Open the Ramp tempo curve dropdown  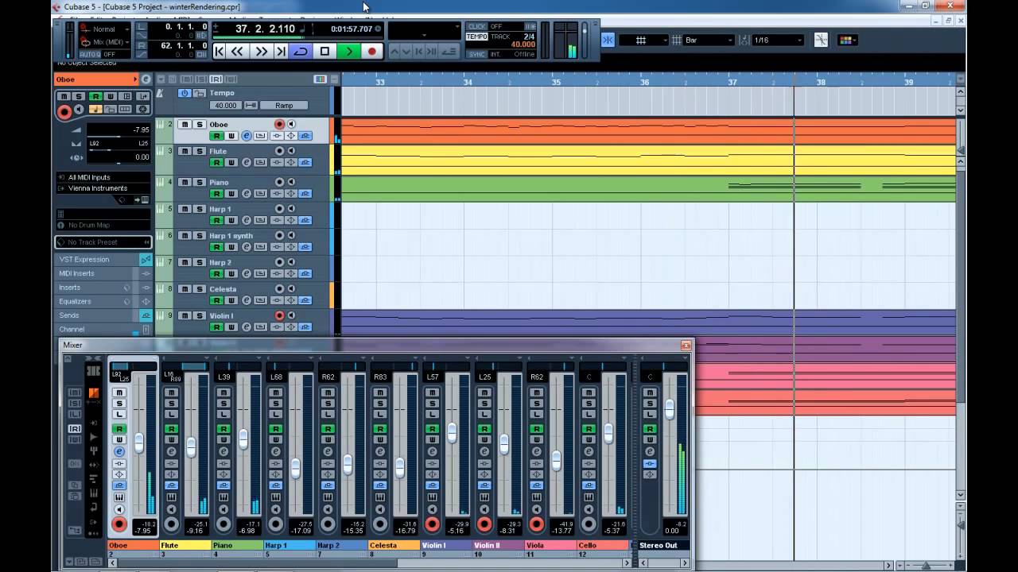(284, 106)
